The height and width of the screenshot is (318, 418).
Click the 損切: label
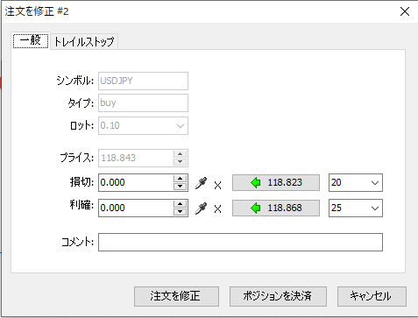[81, 182]
